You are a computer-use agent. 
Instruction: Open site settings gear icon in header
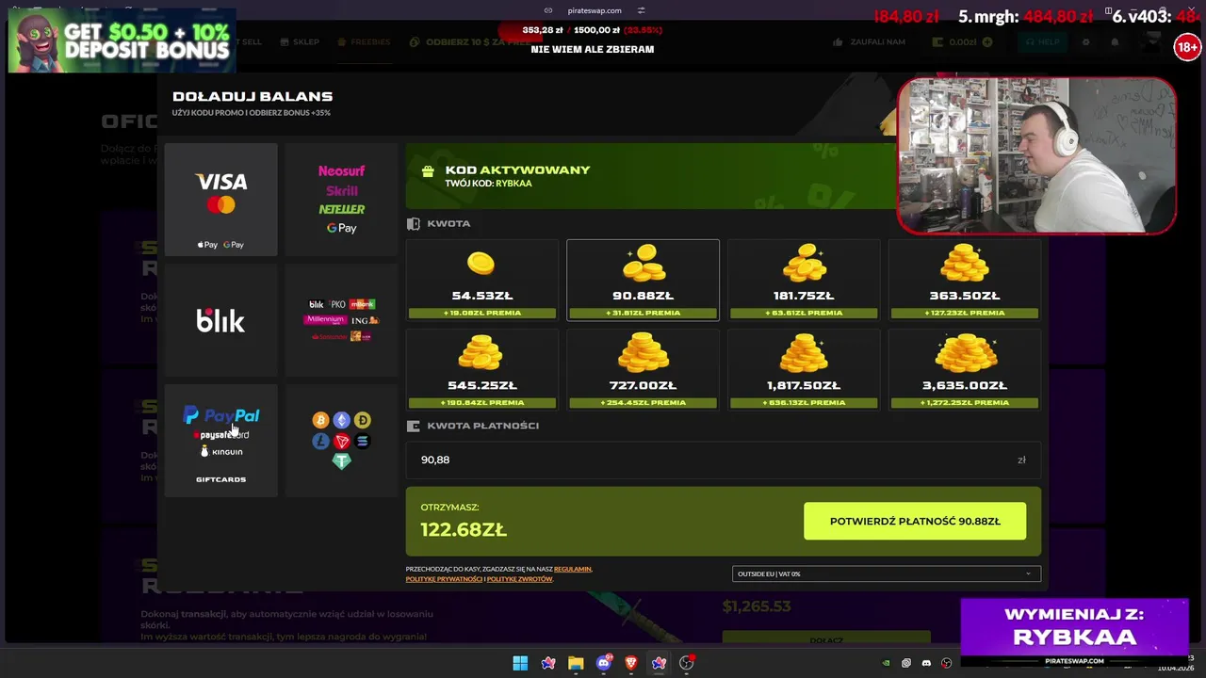coord(1085,42)
